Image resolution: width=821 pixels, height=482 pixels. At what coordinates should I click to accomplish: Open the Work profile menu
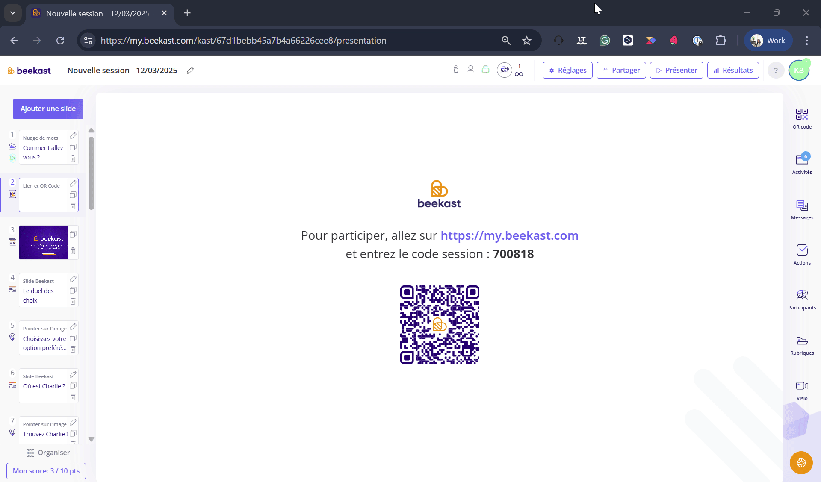click(x=768, y=41)
